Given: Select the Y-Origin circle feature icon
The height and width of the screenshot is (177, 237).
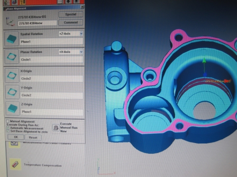Looking at the screenshot, I should 12,92.
